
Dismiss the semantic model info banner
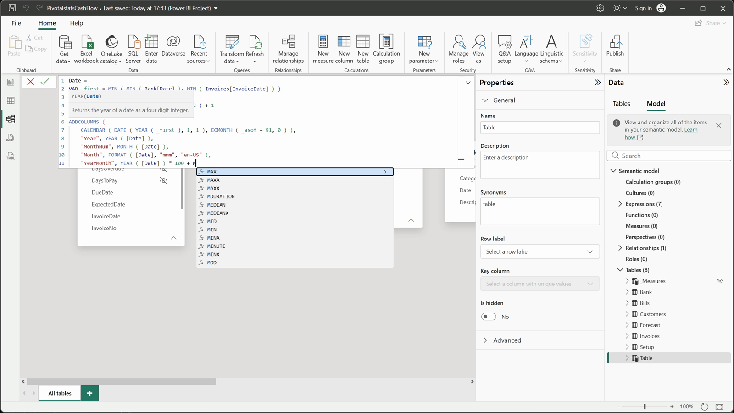[718, 126]
